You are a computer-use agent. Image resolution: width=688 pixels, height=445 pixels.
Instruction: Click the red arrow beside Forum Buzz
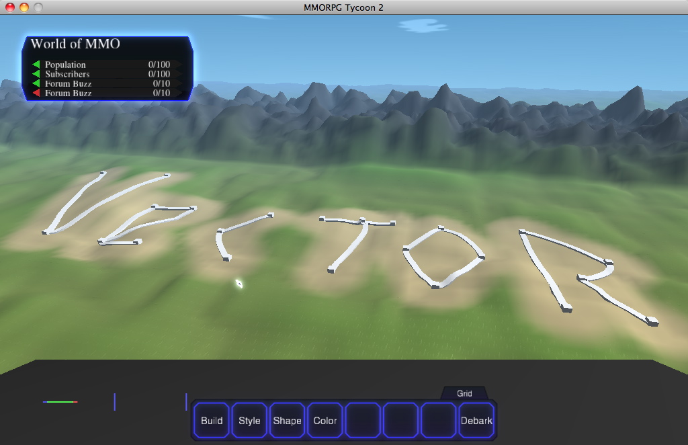(36, 93)
